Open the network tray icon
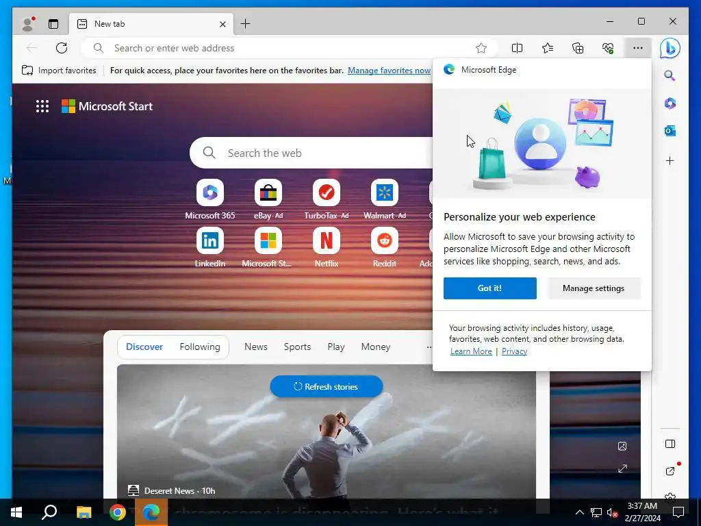 coord(596,512)
